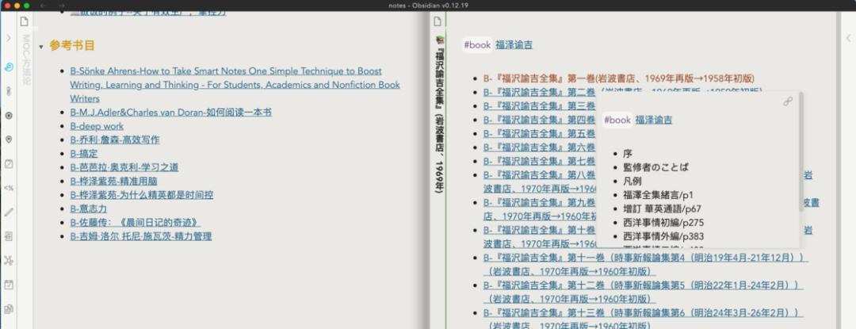The image size is (856, 329).
Task: Click the calendar check icon in the ribbon
Action: (9, 285)
